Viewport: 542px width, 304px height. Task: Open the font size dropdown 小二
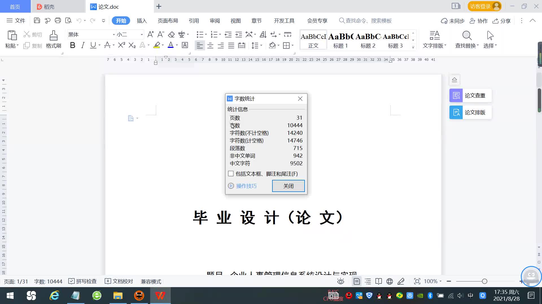point(142,35)
